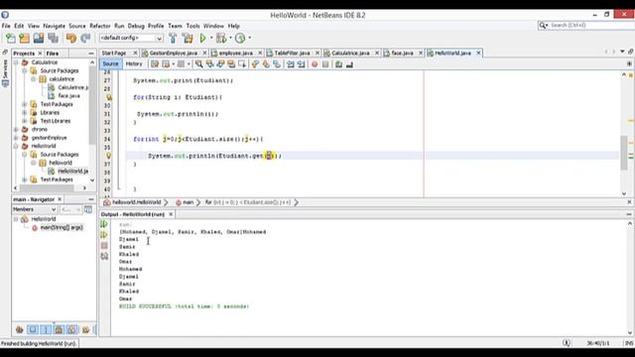This screenshot has height=357, width=635.
Task: Click the Shift Line Left icon
Action: [x=291, y=63]
